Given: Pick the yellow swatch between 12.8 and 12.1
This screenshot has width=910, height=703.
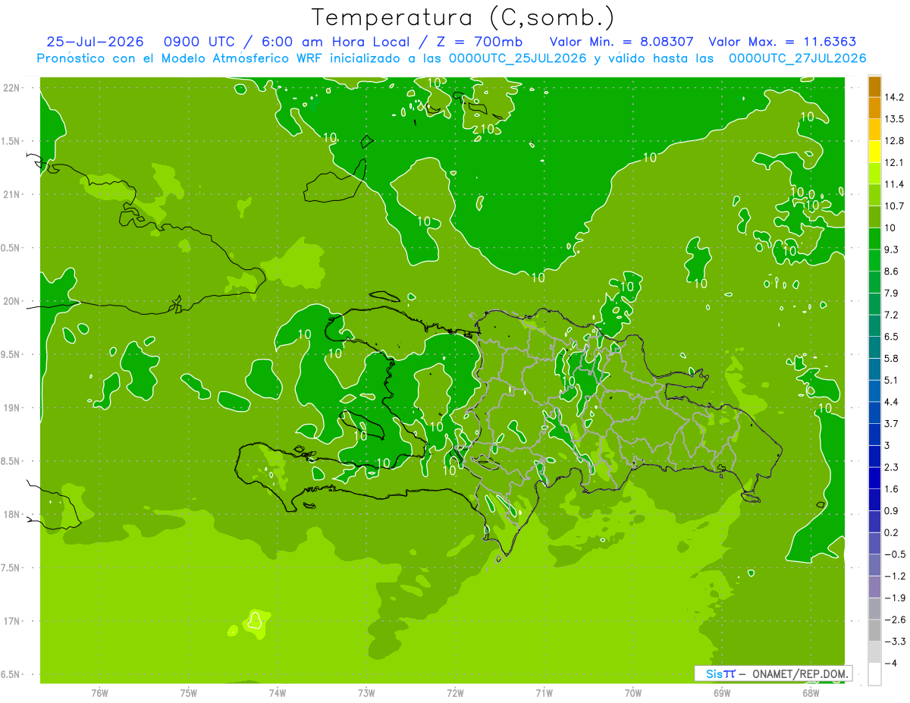Looking at the screenshot, I should coord(874,152).
